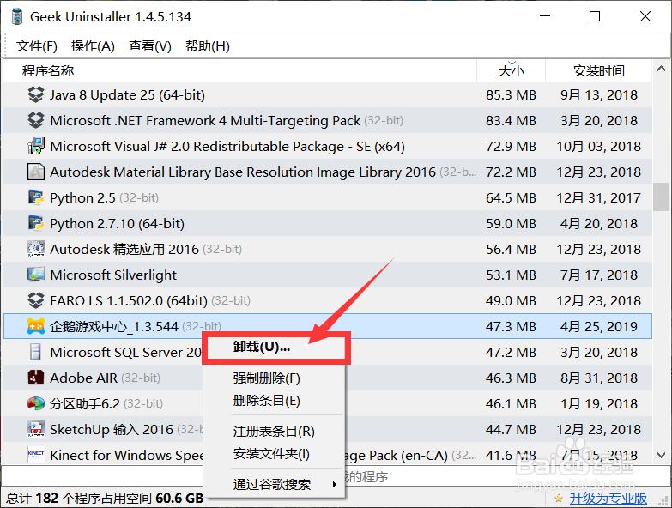The image size is (672, 508).
Task: Select the FARO LS 1.1.502.0 (64bit) entry
Action: coord(328,300)
